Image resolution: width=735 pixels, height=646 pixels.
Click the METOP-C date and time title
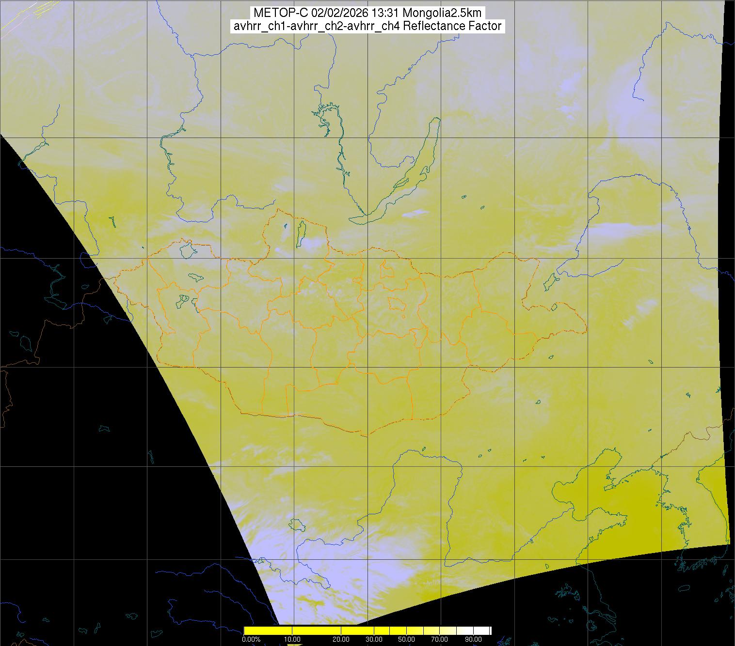(367, 13)
